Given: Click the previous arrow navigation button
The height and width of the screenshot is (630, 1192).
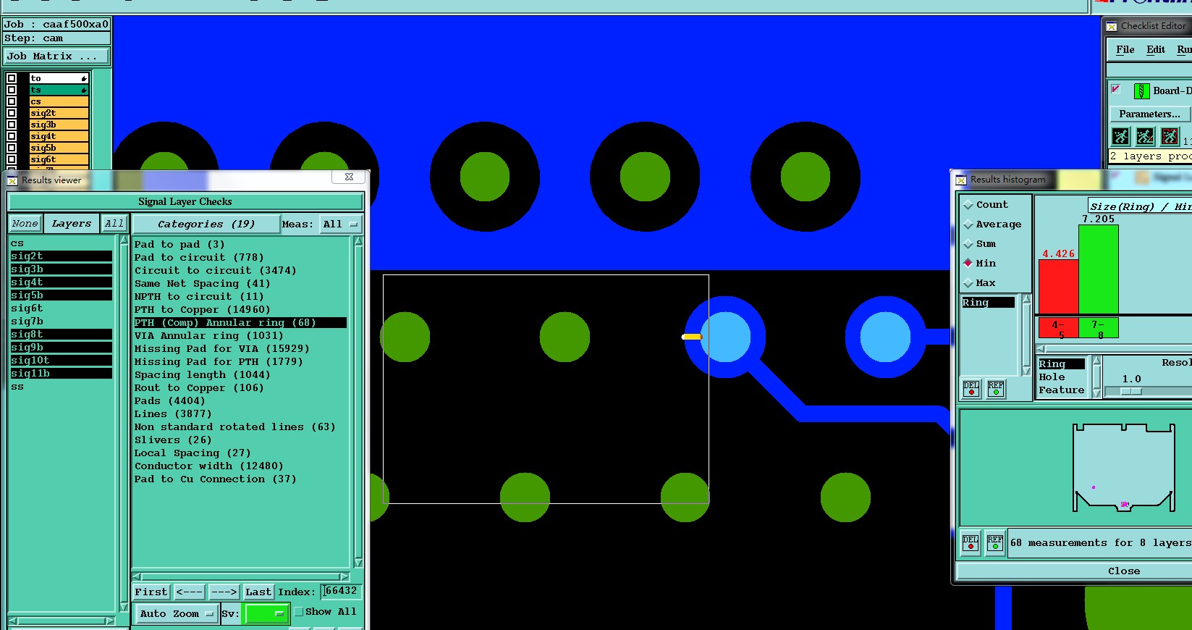Looking at the screenshot, I should click(x=189, y=592).
